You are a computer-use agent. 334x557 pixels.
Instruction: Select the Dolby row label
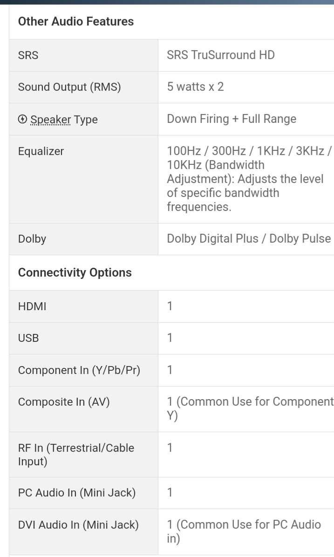32,239
